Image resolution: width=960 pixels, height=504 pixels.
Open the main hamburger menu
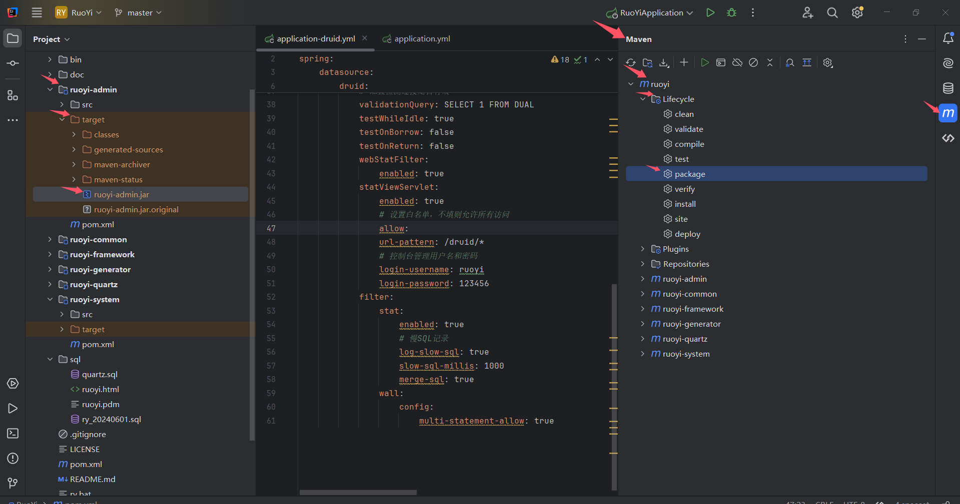click(x=37, y=13)
